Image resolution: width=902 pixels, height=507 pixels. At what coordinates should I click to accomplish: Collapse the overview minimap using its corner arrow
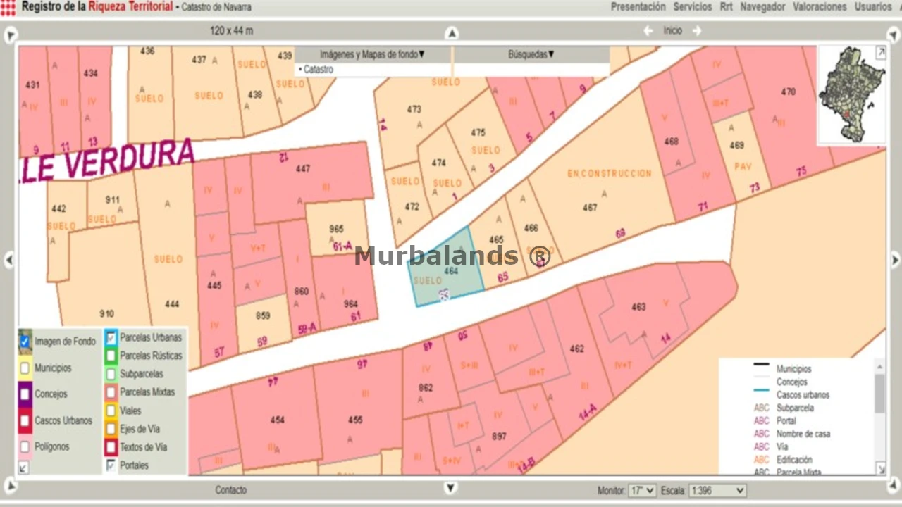880,53
